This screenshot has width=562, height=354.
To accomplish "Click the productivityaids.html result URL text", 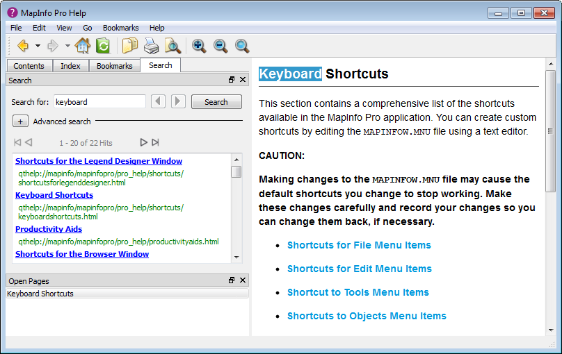I will coord(119,242).
